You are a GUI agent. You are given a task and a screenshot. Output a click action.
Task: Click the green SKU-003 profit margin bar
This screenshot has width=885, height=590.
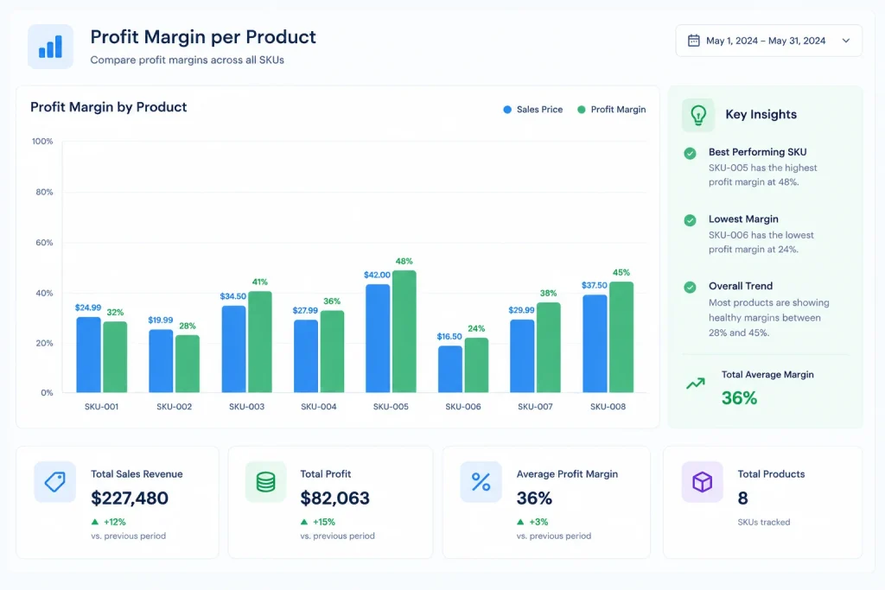click(260, 342)
